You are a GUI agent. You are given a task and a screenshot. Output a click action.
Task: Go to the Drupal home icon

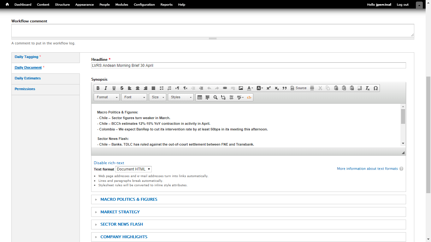coord(7,4)
